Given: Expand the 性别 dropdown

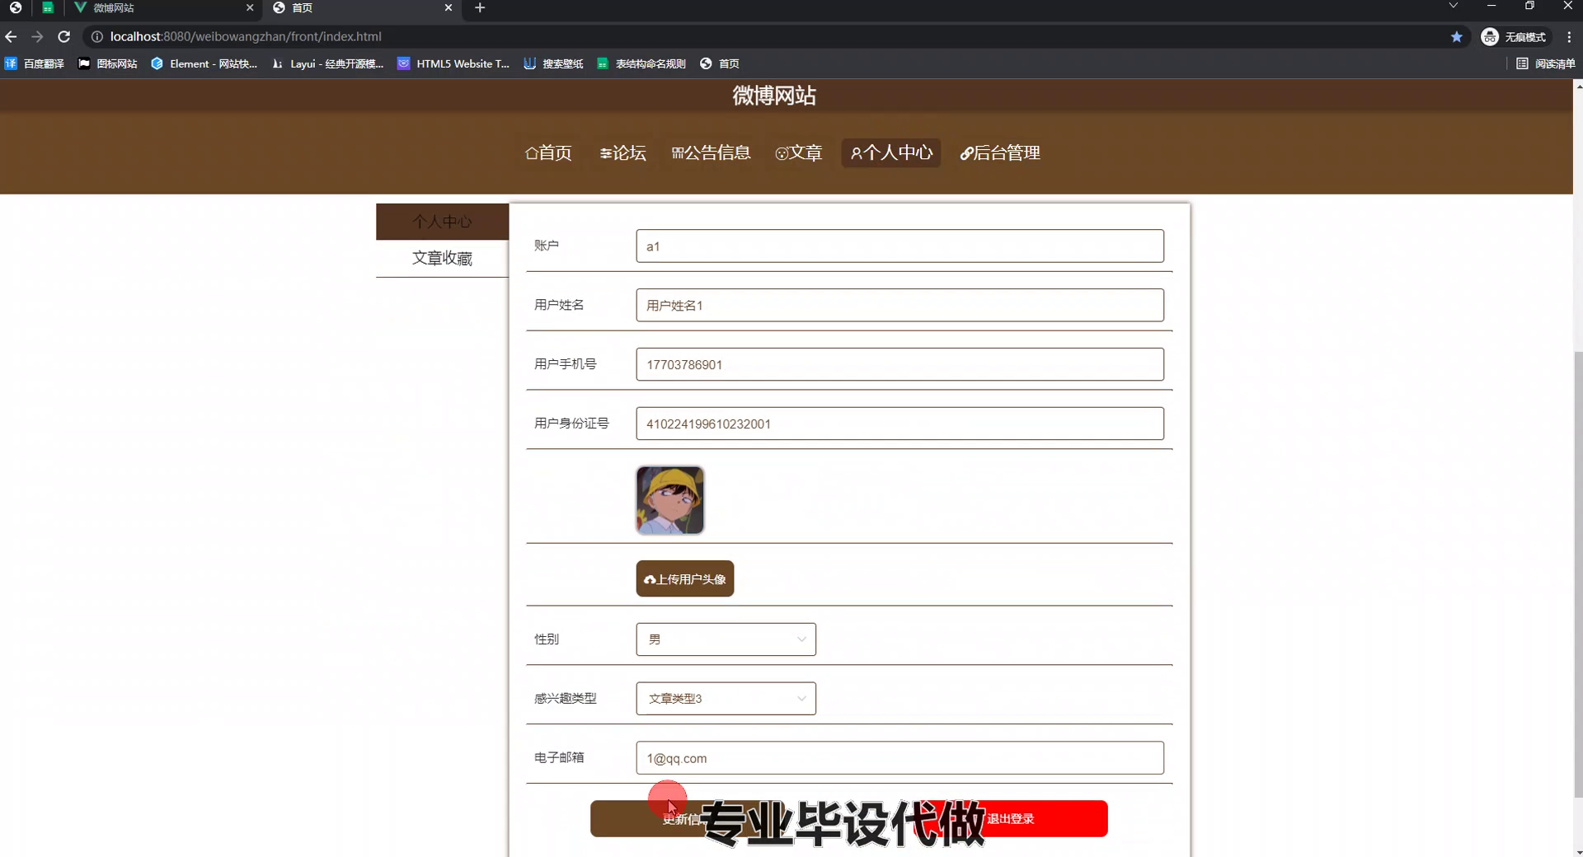Looking at the screenshot, I should point(726,639).
